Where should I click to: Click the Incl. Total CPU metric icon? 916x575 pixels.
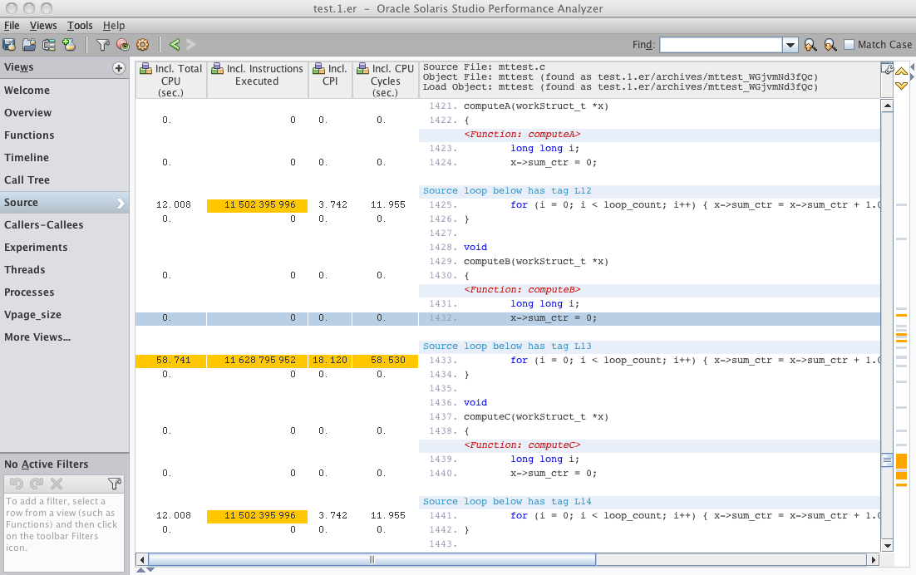145,69
